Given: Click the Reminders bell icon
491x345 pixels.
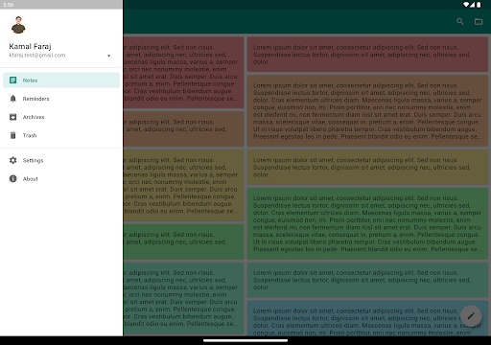Looking at the screenshot, I should pyautogui.click(x=12, y=99).
